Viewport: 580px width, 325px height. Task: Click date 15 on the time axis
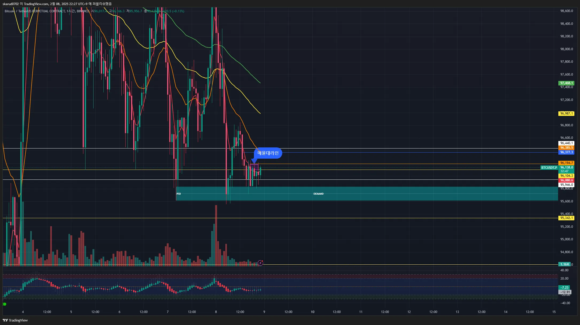click(554, 312)
